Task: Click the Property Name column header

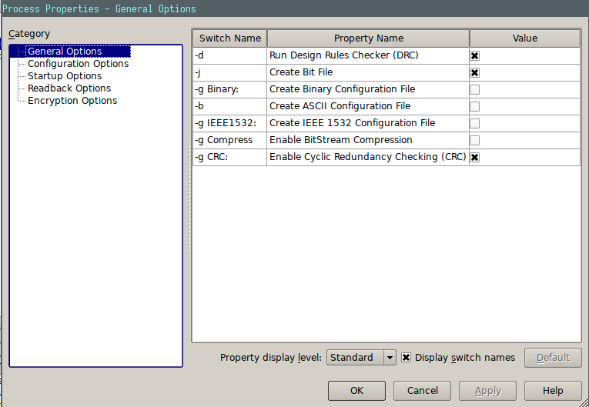Action: (368, 38)
